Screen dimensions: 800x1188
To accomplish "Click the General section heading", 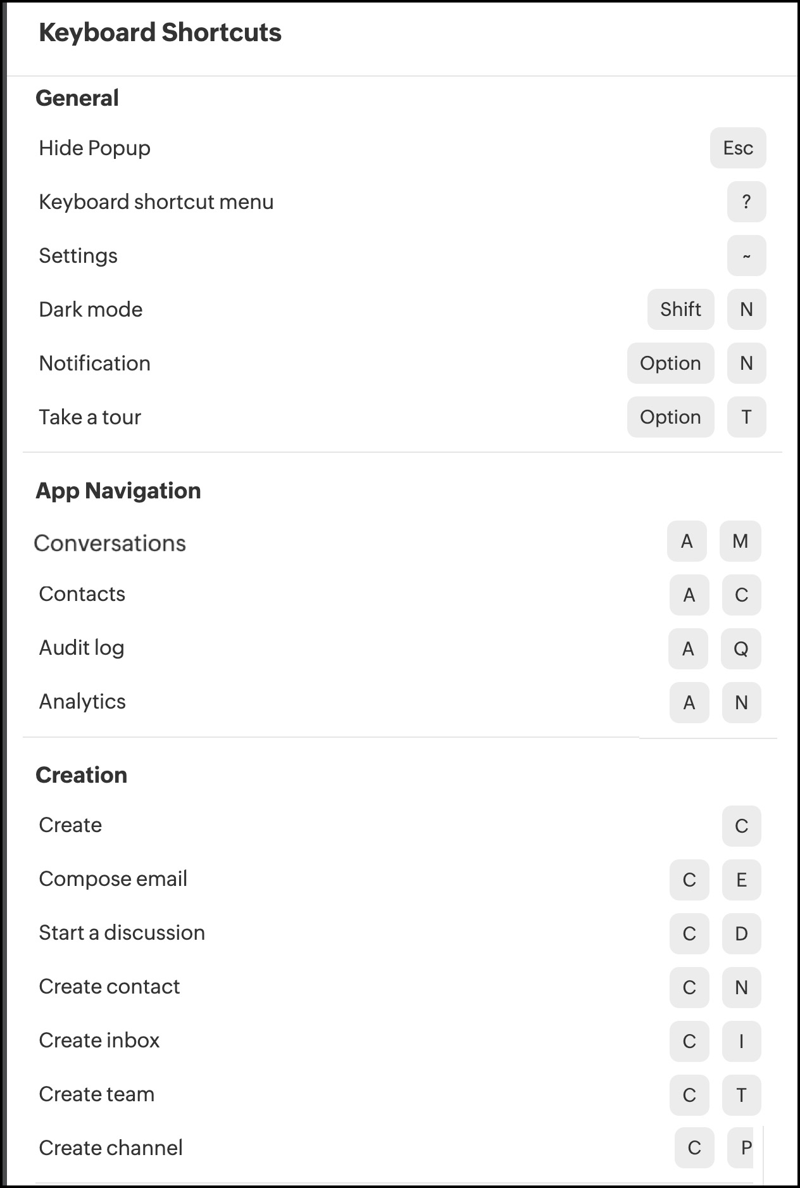I will 77,98.
